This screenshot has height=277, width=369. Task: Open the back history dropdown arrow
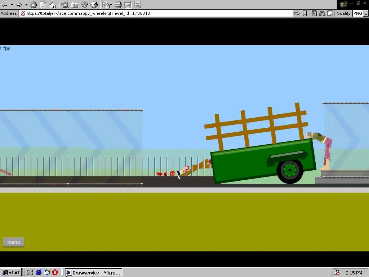tap(12, 5)
